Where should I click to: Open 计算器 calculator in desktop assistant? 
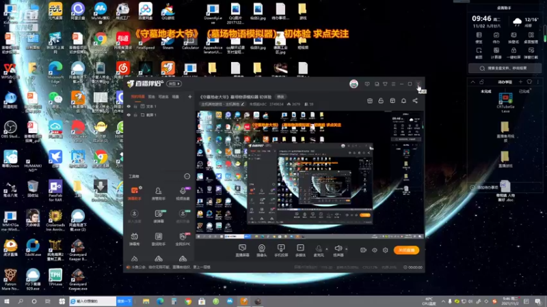[496, 53]
